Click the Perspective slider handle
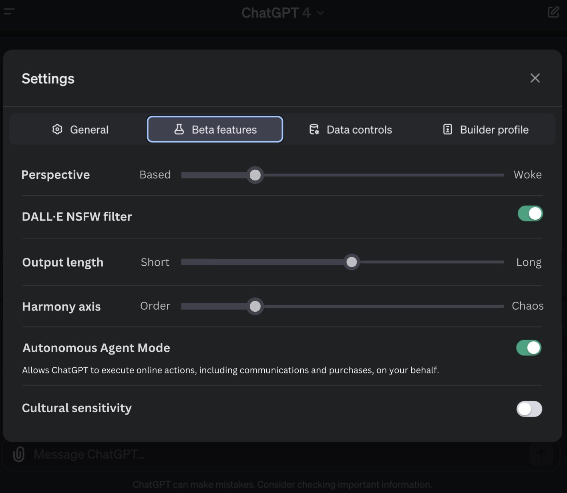Image resolution: width=567 pixels, height=493 pixels. pos(255,175)
